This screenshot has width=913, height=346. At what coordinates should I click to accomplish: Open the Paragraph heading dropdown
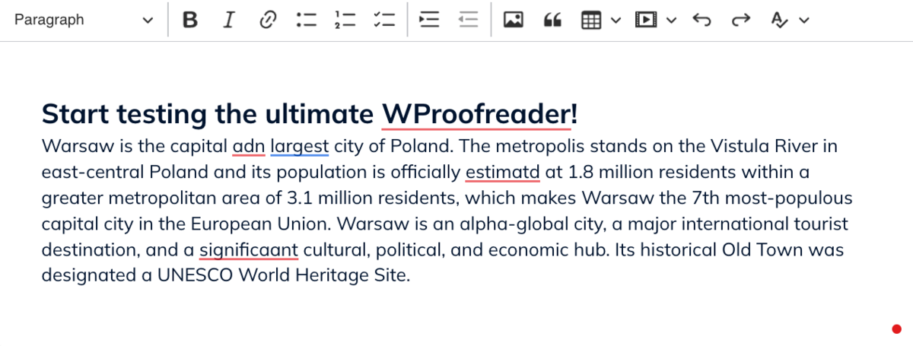click(83, 21)
